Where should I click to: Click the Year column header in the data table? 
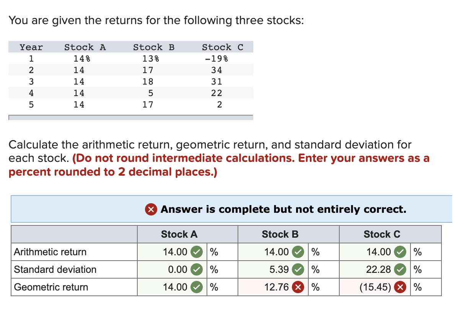[31, 47]
